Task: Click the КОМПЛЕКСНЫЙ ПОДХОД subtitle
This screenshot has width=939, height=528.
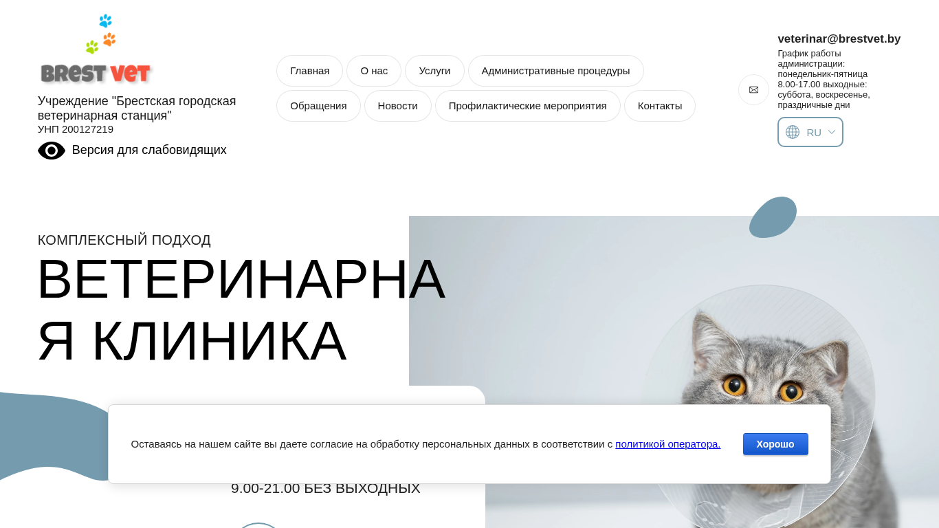Action: pyautogui.click(x=124, y=240)
